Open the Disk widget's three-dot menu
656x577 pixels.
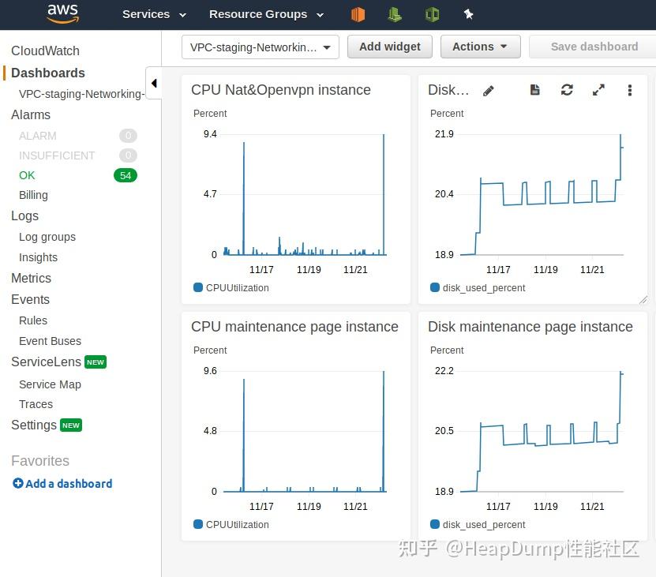(630, 90)
